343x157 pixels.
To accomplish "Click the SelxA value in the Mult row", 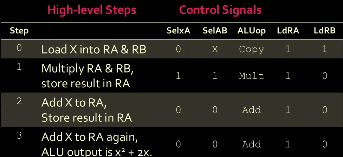I will pyautogui.click(x=178, y=76).
